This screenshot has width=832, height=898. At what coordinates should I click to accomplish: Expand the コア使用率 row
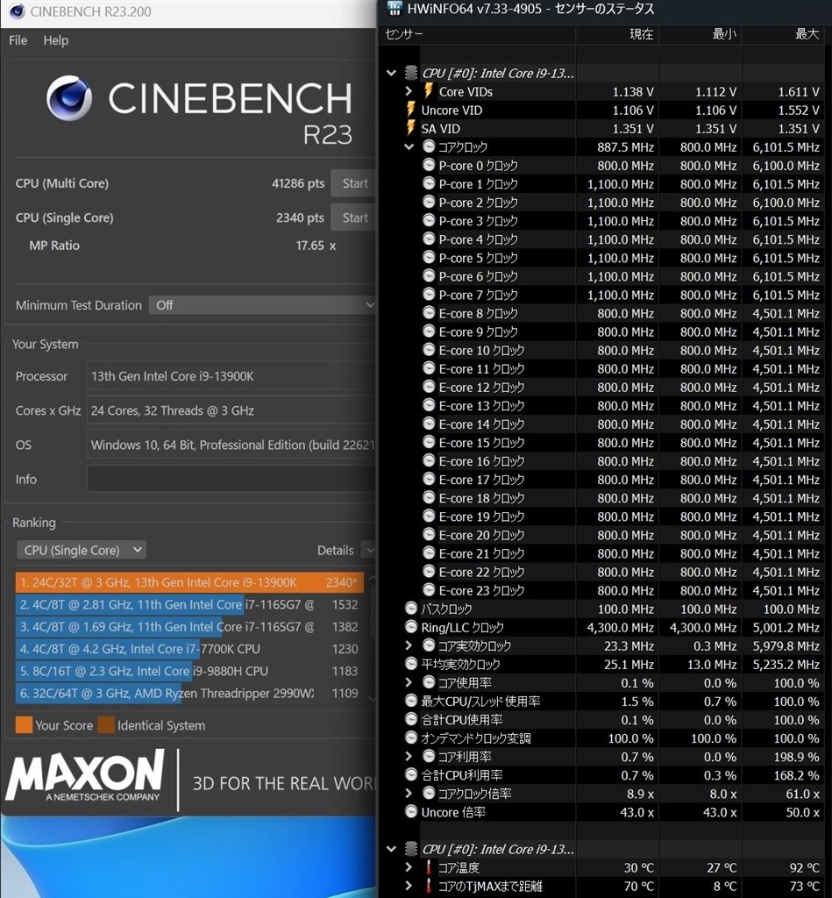(x=409, y=682)
